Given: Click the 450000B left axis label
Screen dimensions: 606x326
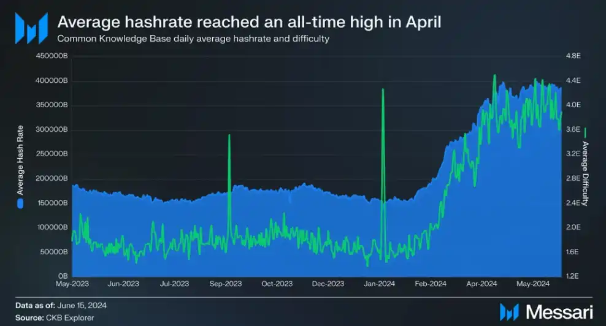Looking at the screenshot, I should click(x=52, y=56).
